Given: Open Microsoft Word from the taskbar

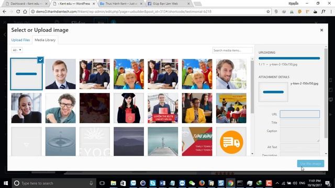Looking at the screenshot, I should pyautogui.click(x=162, y=183).
